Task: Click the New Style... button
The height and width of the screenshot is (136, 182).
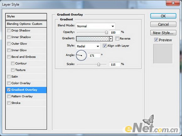Action: coord(163,33)
